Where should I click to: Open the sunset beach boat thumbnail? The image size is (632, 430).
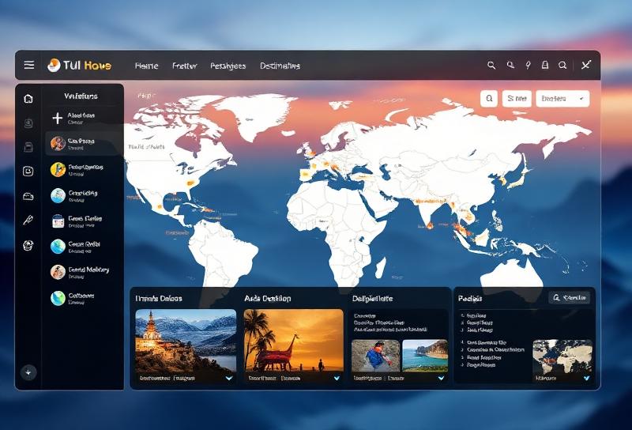[293, 340]
